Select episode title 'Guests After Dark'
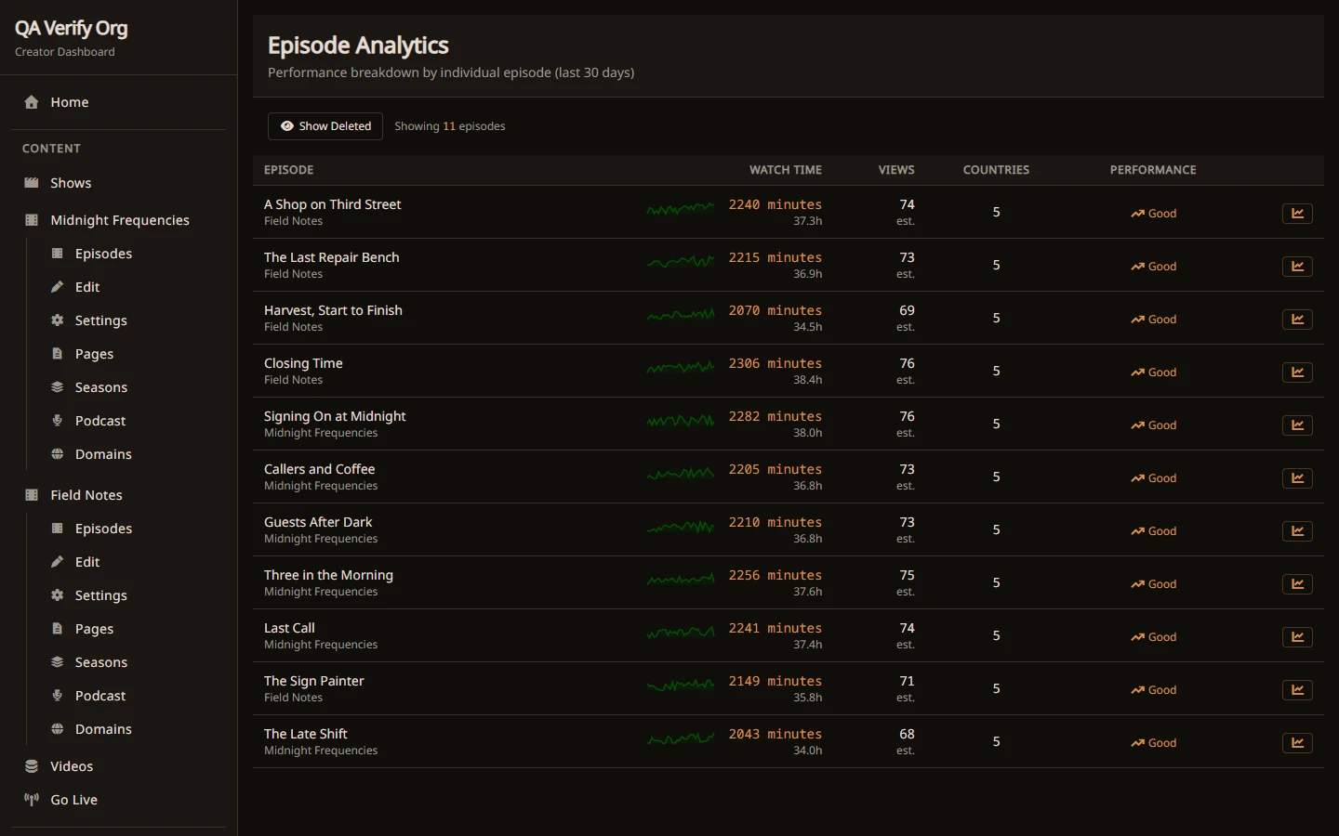Viewport: 1339px width, 836px height. point(318,522)
